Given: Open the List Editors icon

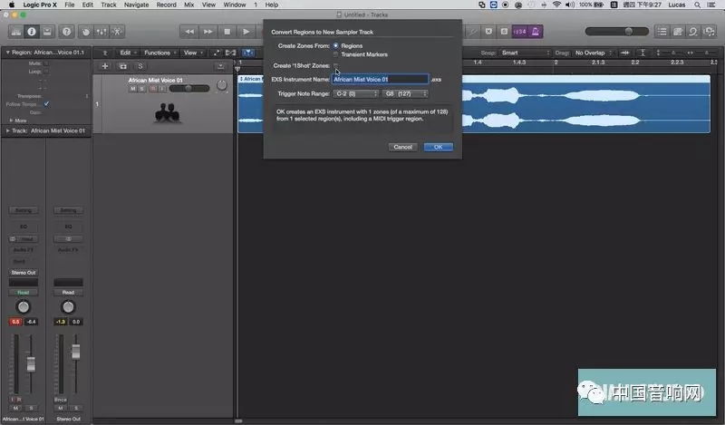Looking at the screenshot, I should tap(662, 32).
